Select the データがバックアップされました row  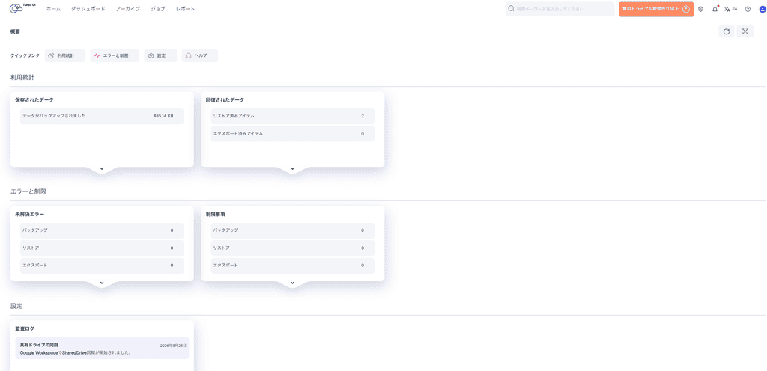tap(102, 116)
